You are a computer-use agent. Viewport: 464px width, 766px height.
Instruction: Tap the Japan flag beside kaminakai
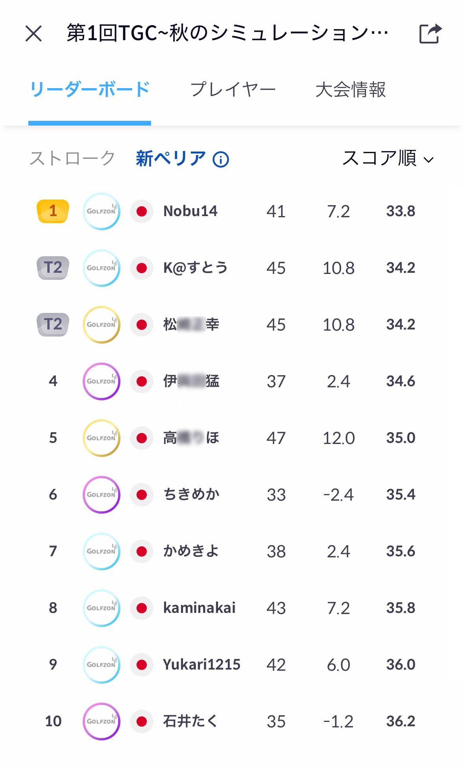coord(142,608)
